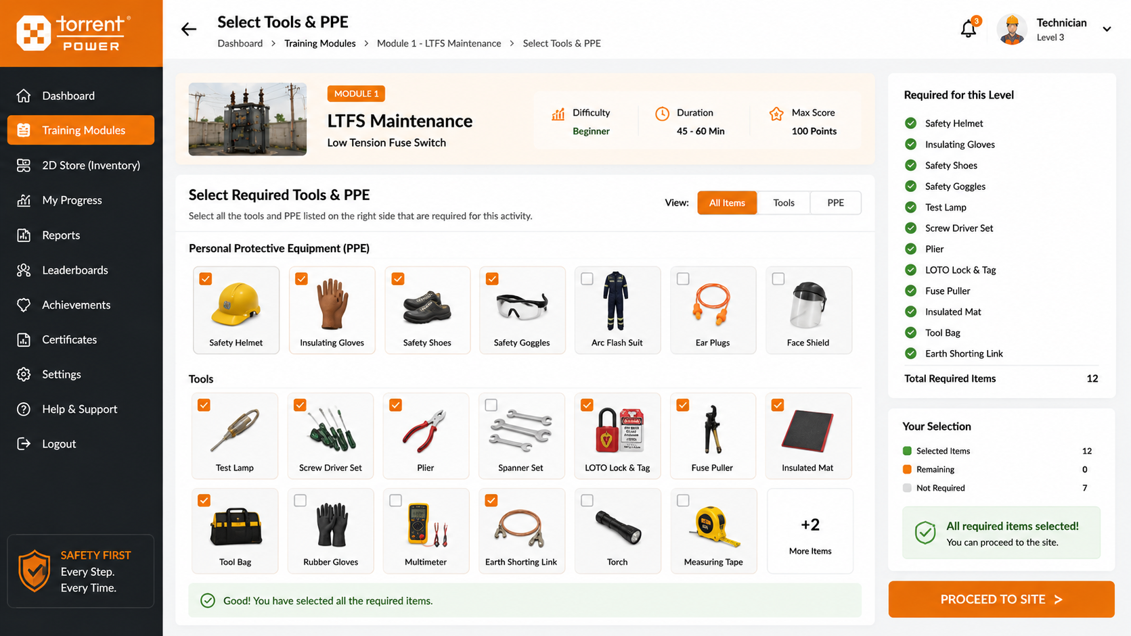Open the notifications bell
Screen dimensions: 1131x636
pos(969,29)
